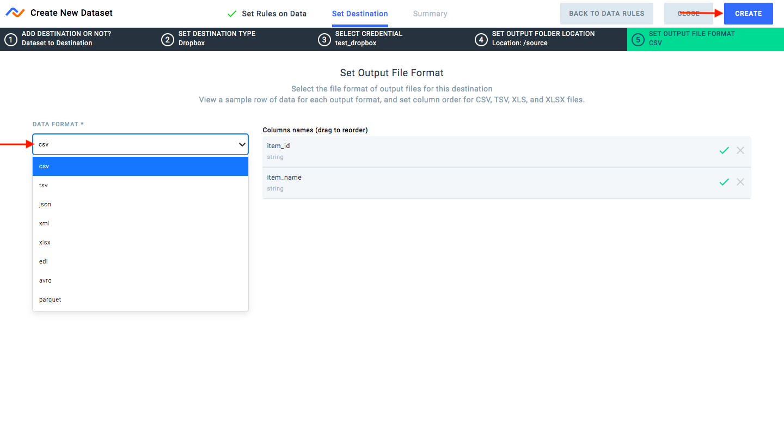Image resolution: width=784 pixels, height=447 pixels.
Task: Select the item_name column row
Action: [506, 183]
